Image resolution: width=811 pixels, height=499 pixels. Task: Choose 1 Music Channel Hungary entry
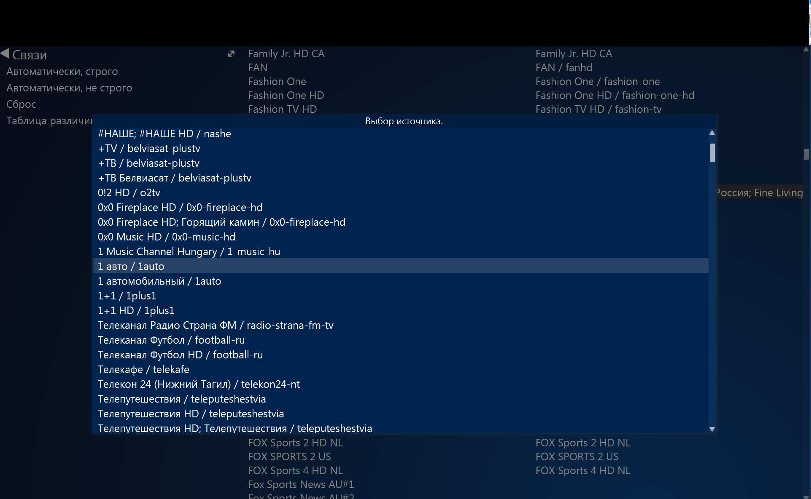pos(189,252)
